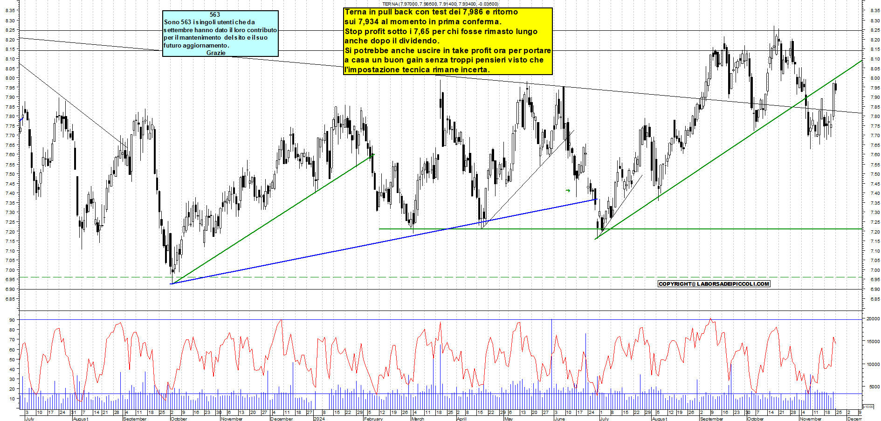Click 'Terna in pull back con test' line
The width and height of the screenshot is (881, 421).
(x=431, y=12)
